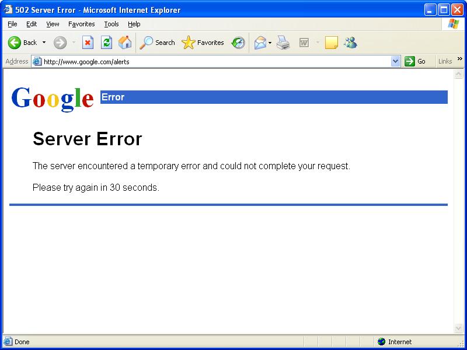This screenshot has width=467, height=350.
Task: Click the IE icon in the title bar
Action: tap(8, 9)
